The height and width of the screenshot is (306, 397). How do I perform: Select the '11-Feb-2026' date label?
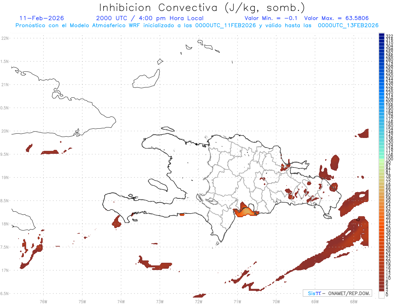click(x=42, y=18)
